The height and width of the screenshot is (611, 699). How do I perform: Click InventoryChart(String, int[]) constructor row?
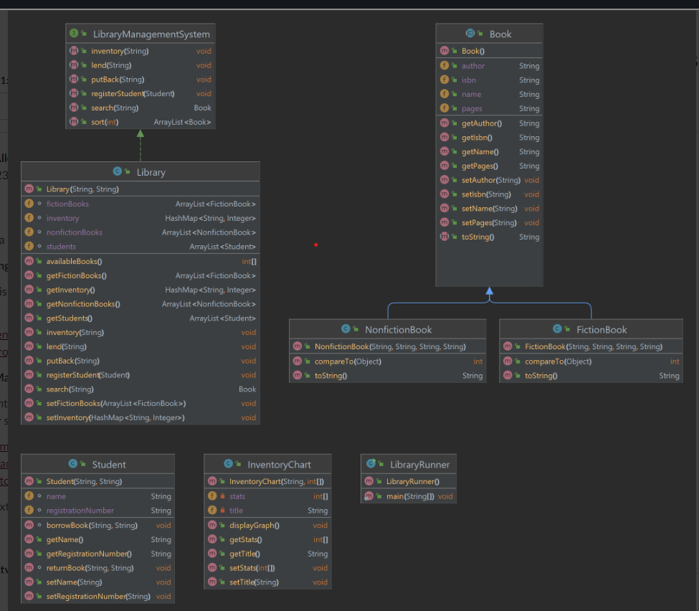coord(267,481)
